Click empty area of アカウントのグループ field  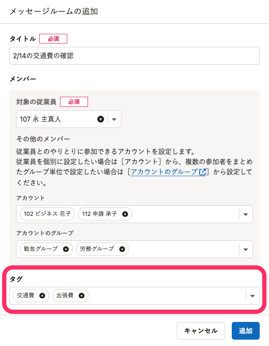coord(182,249)
